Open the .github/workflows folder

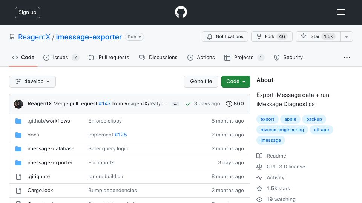click(x=49, y=121)
